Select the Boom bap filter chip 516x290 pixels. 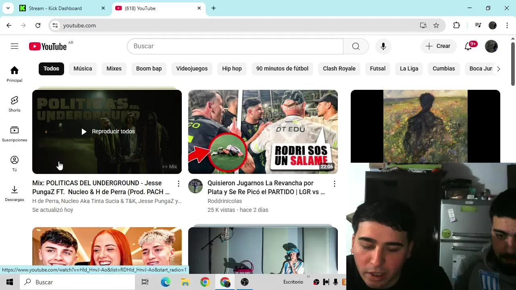tap(149, 68)
